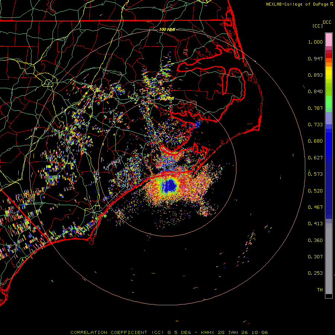The height and width of the screenshot is (335, 335).
Task: Select the 0.680 legend value
Action: point(315,141)
